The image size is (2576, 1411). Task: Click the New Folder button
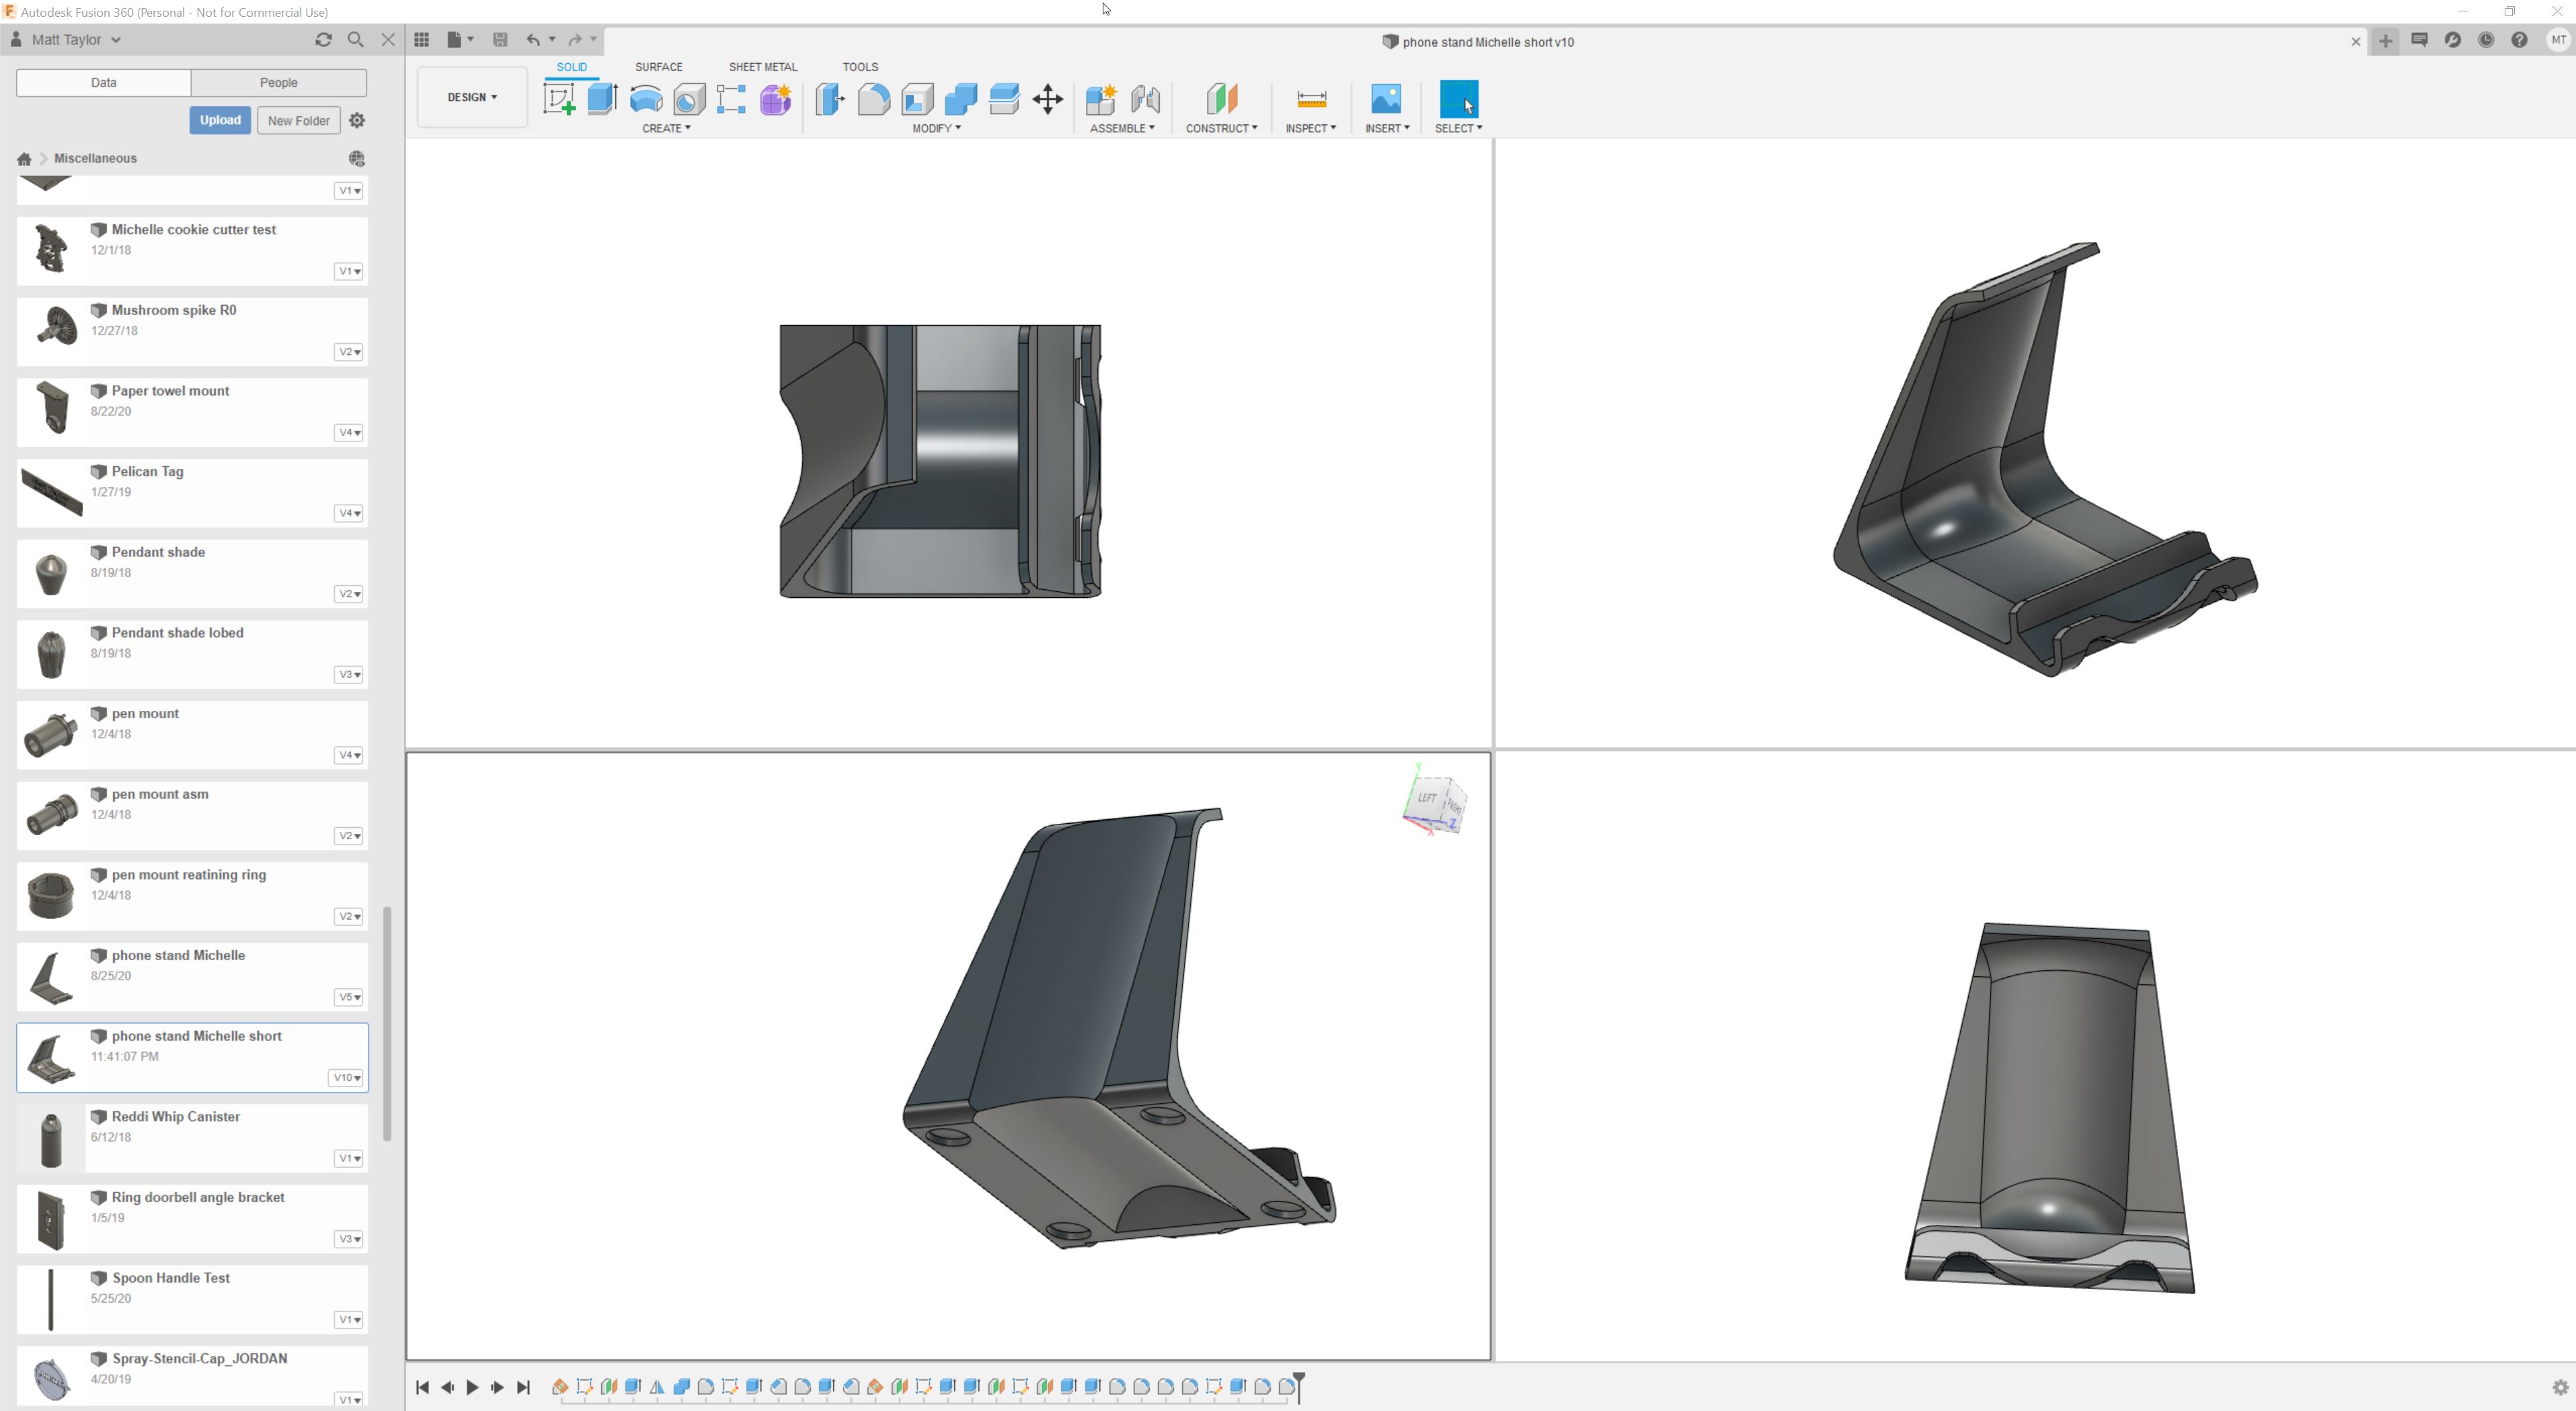pyautogui.click(x=298, y=121)
